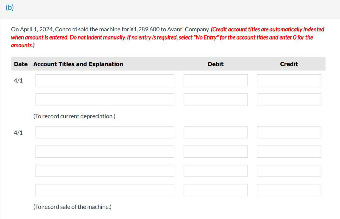
Task: Click second credit field of machine sale entry
Action: (x=289, y=152)
